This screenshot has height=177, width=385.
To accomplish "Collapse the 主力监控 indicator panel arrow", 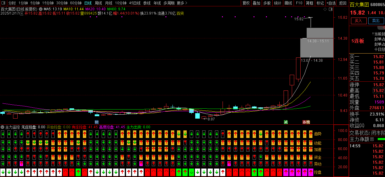I will pyautogui.click(x=2, y=127).
